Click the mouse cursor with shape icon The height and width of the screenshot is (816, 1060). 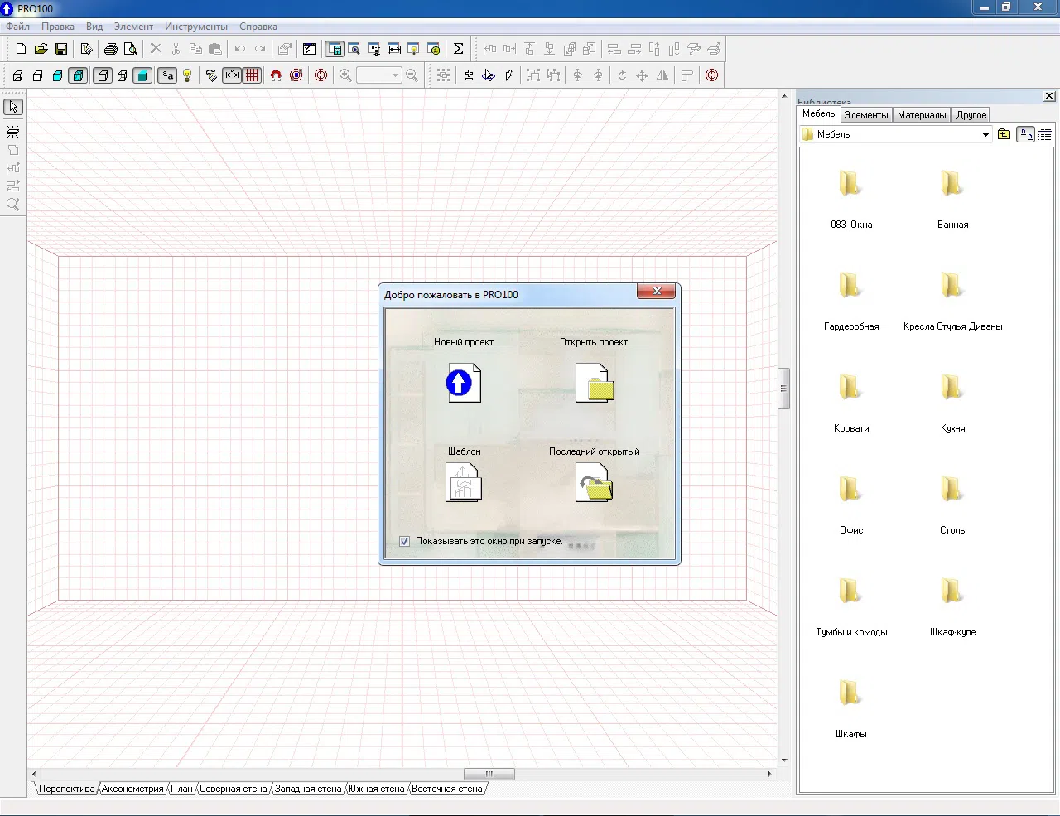point(489,75)
